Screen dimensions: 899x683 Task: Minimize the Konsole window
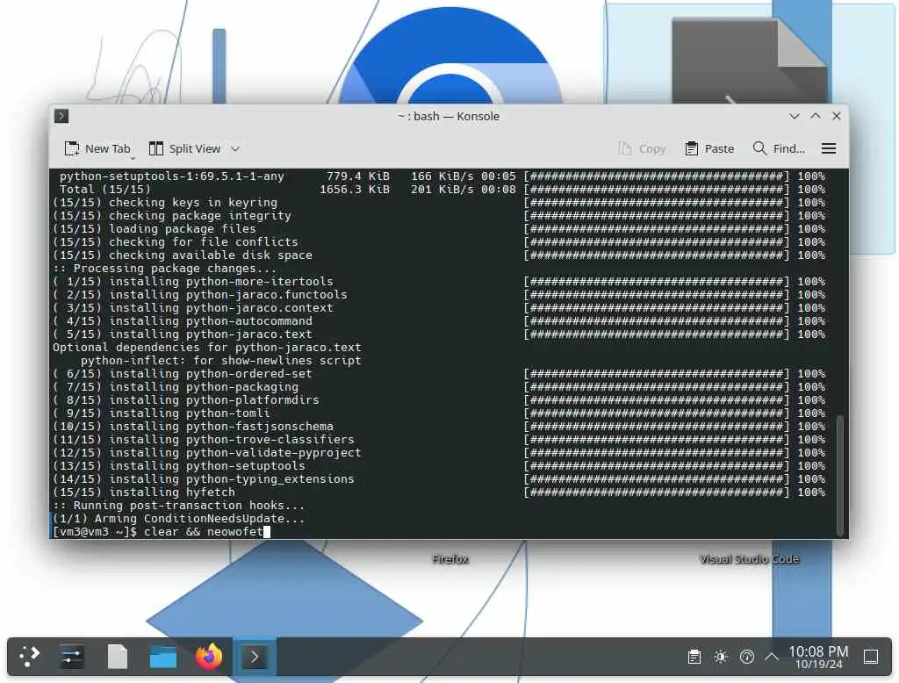pos(794,116)
